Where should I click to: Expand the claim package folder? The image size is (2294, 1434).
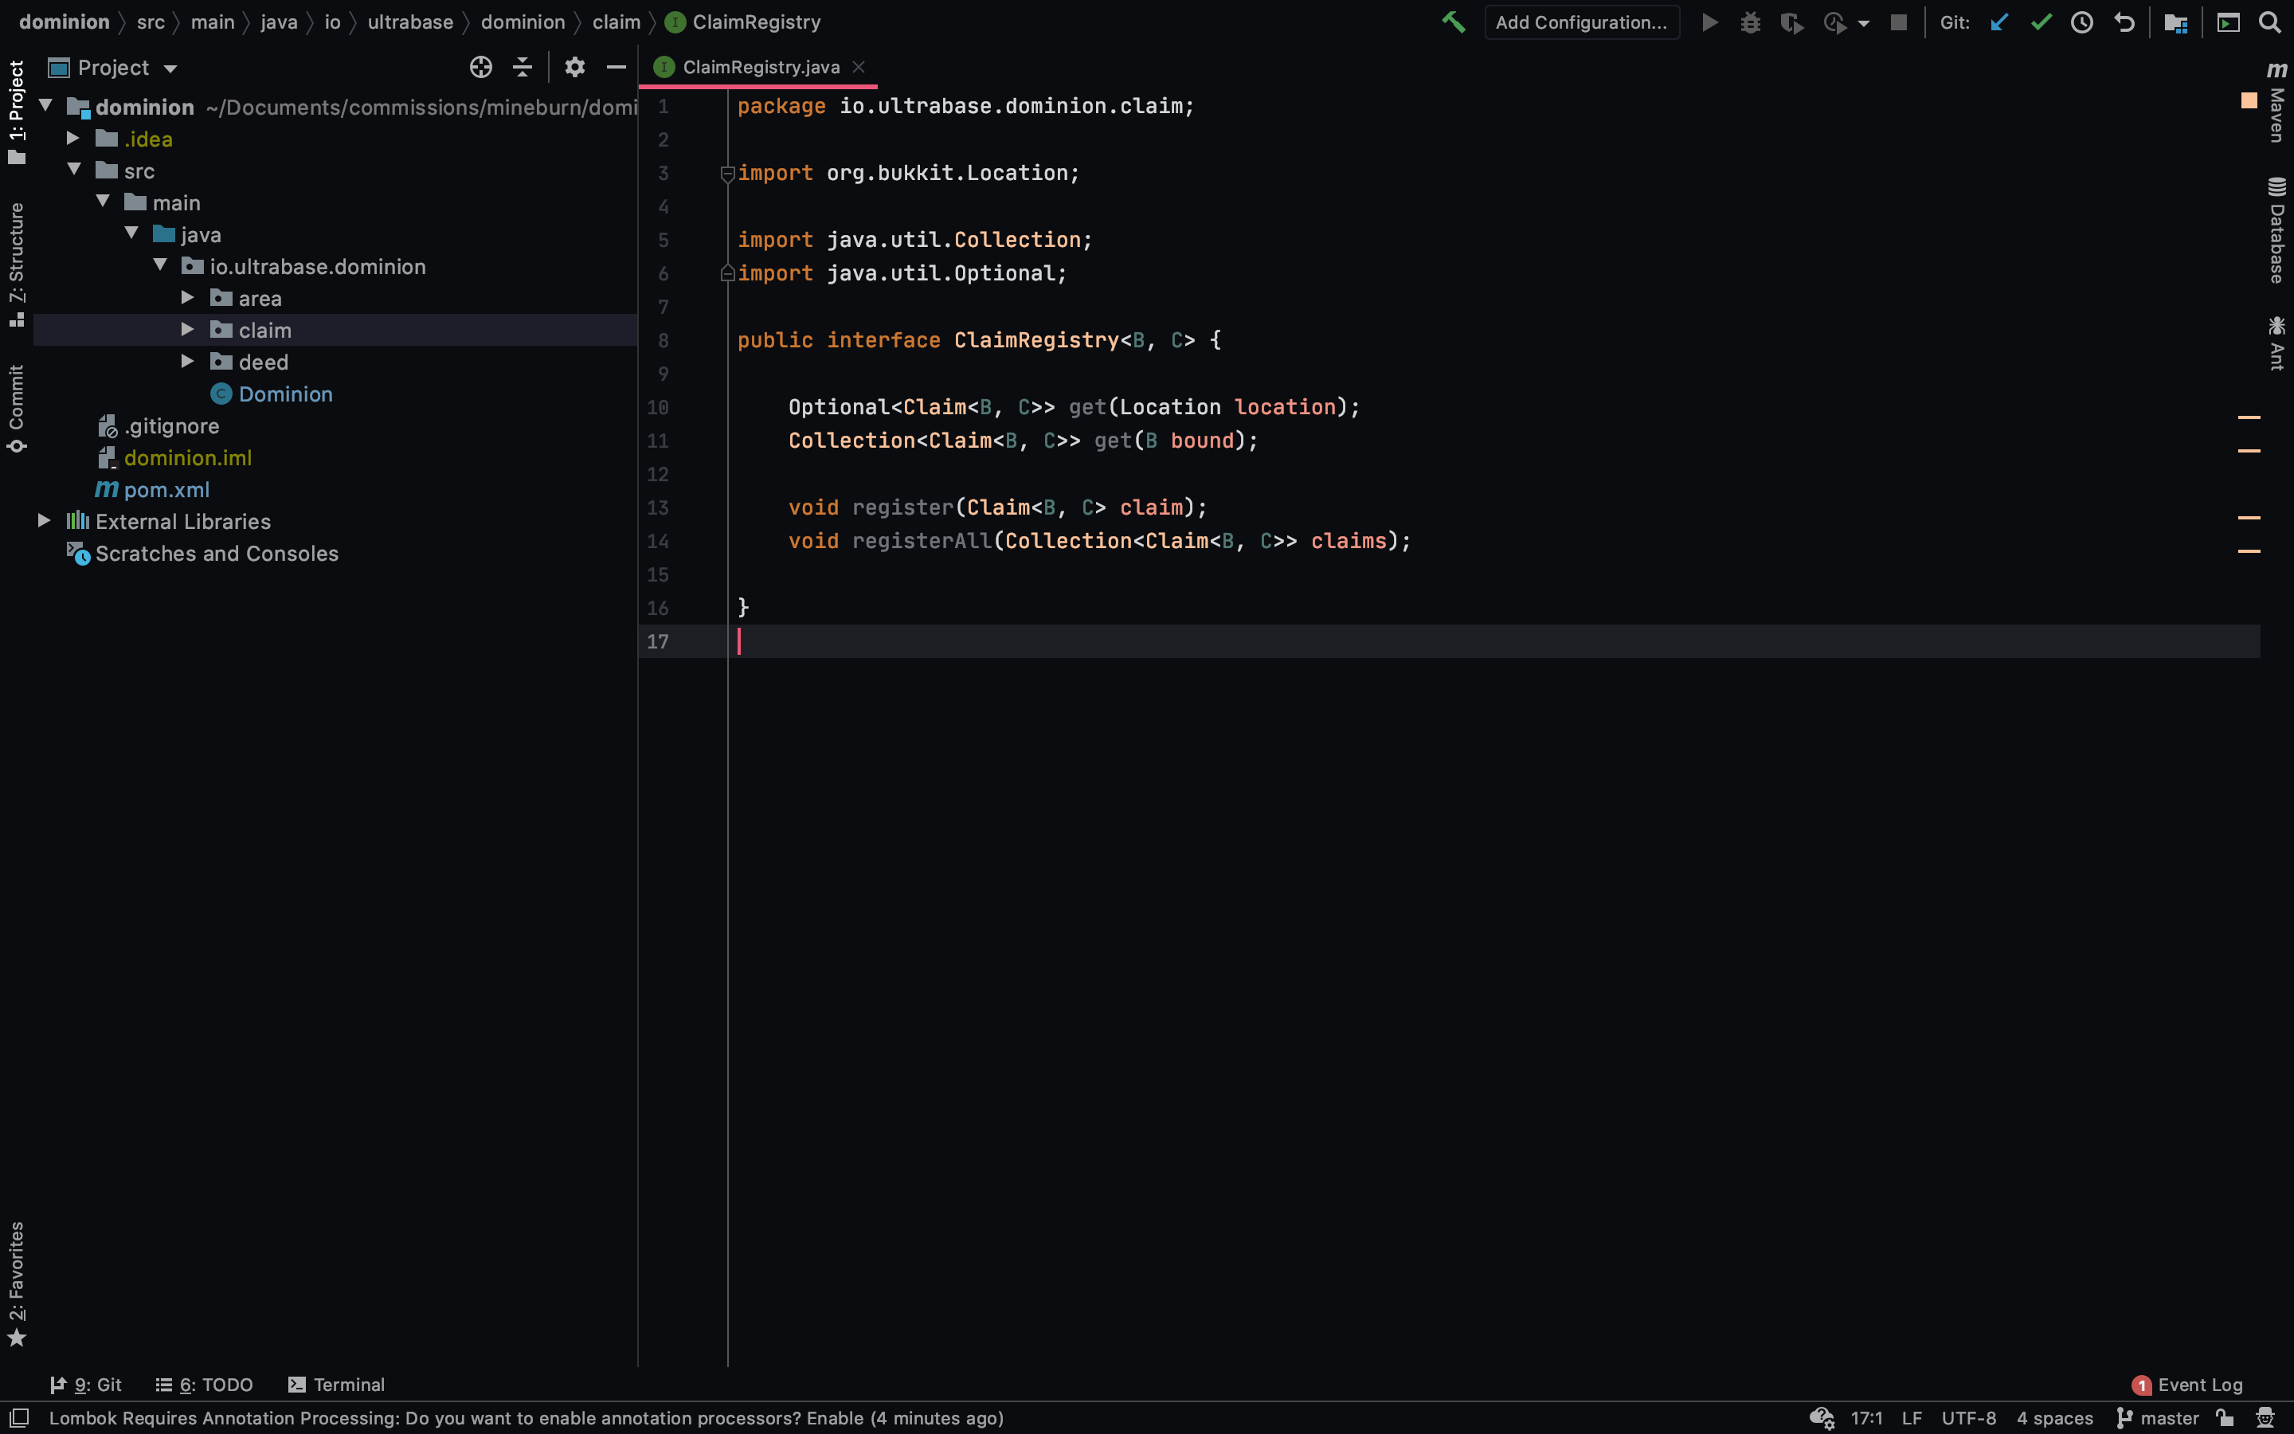click(x=188, y=330)
